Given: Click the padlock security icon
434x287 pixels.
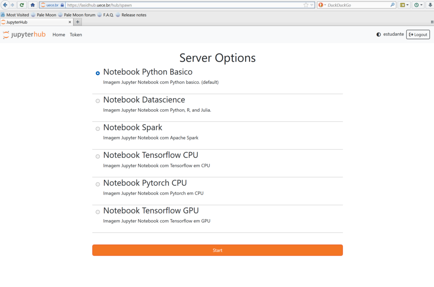Looking at the screenshot, I should click(x=62, y=5).
